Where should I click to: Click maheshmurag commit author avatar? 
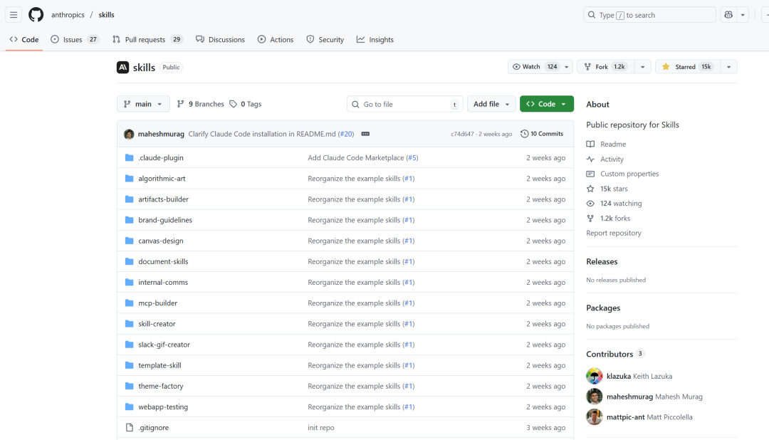pyautogui.click(x=129, y=134)
